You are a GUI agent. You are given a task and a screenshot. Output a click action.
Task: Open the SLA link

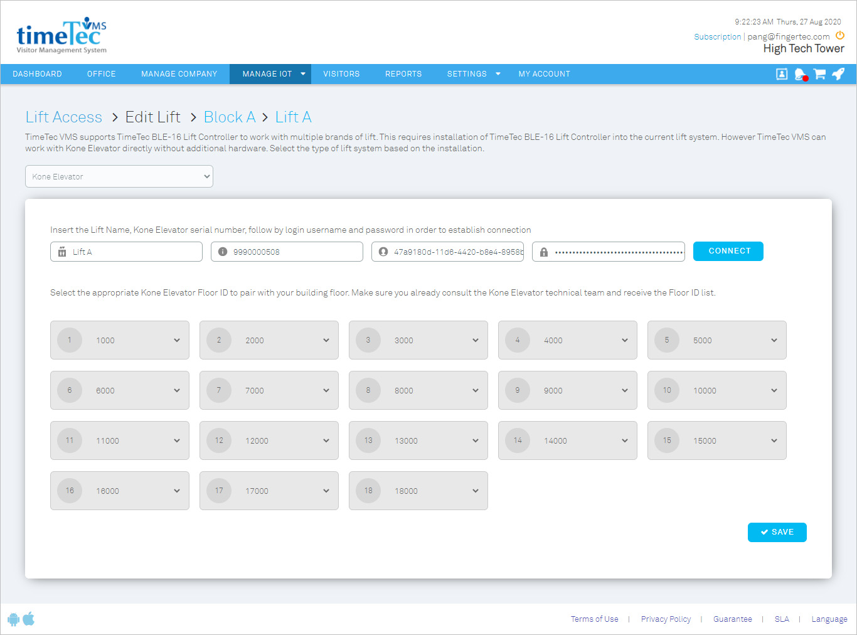coord(782,619)
